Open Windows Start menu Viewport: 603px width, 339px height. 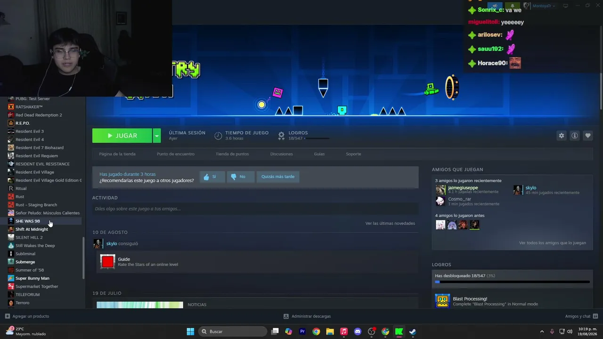point(190,331)
